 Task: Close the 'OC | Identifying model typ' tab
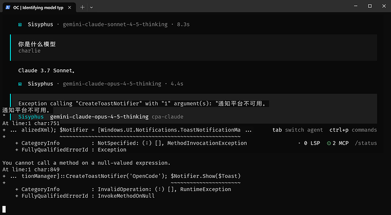(x=69, y=7)
